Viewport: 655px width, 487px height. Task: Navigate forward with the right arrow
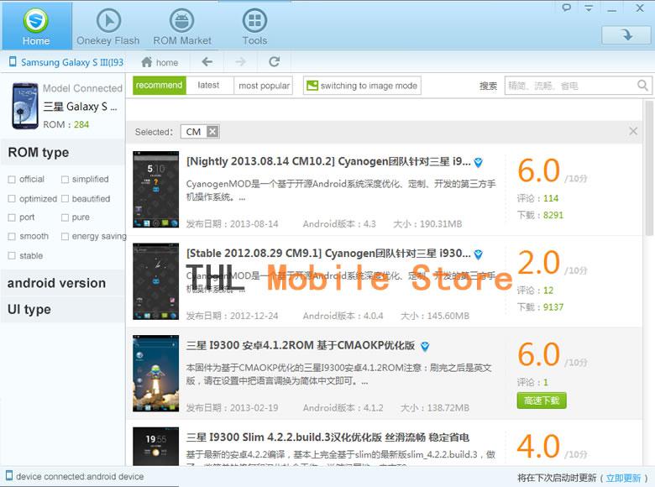[241, 62]
